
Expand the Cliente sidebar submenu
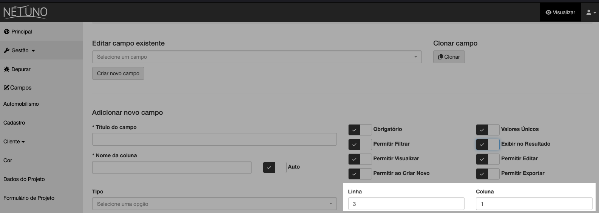coord(14,141)
